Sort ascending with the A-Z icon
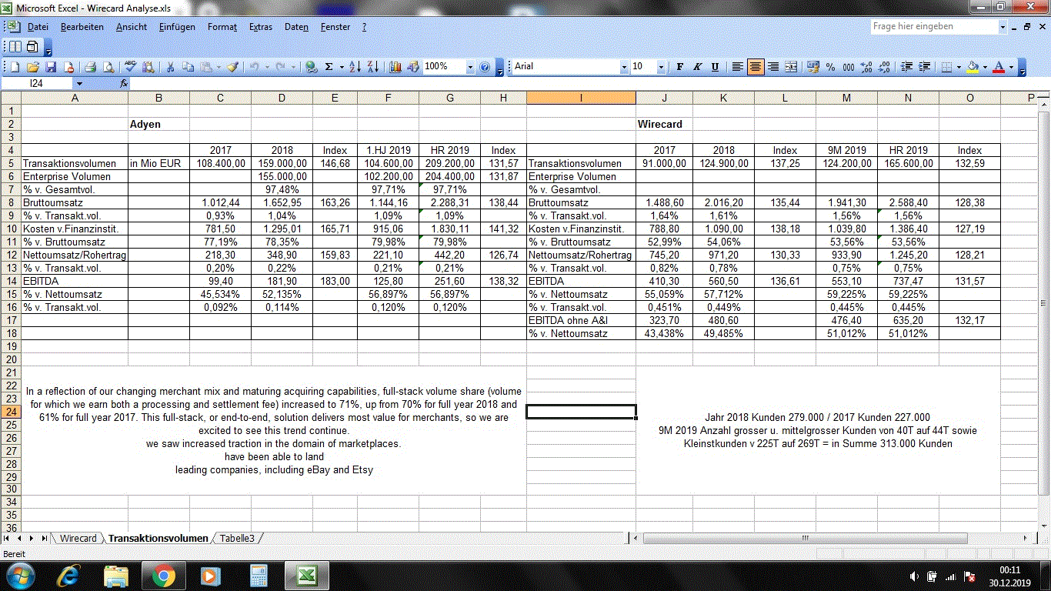Screen dimensions: 1051x591 [355, 67]
